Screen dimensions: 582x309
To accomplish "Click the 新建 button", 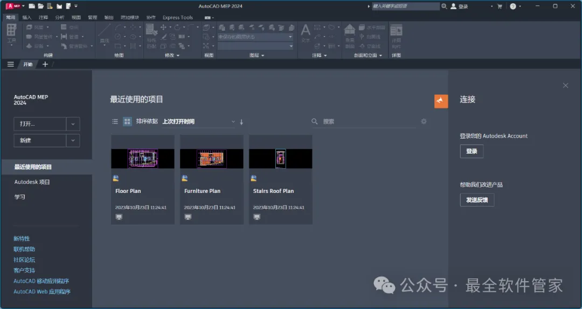I will click(x=40, y=141).
